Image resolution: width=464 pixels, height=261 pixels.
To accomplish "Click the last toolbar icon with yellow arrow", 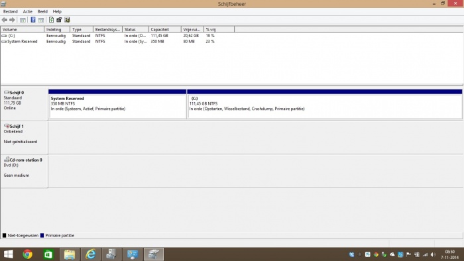I will tap(67, 20).
